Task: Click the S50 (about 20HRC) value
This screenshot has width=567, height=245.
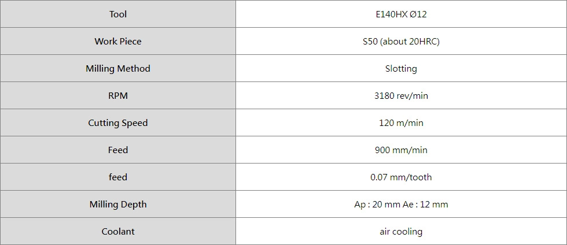Action: pos(401,41)
